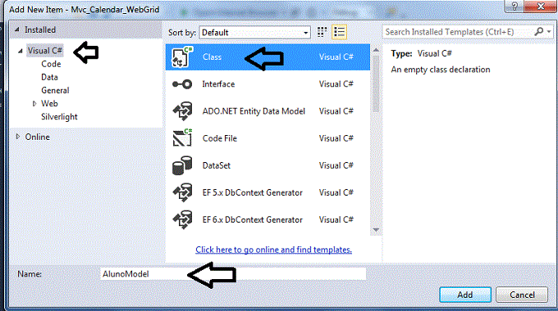Click the Cancel button

pyautogui.click(x=522, y=295)
